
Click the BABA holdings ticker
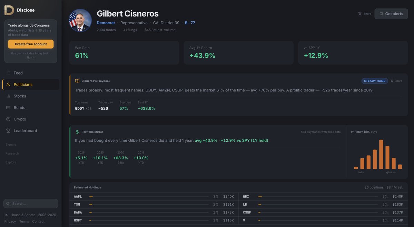(x=78, y=213)
